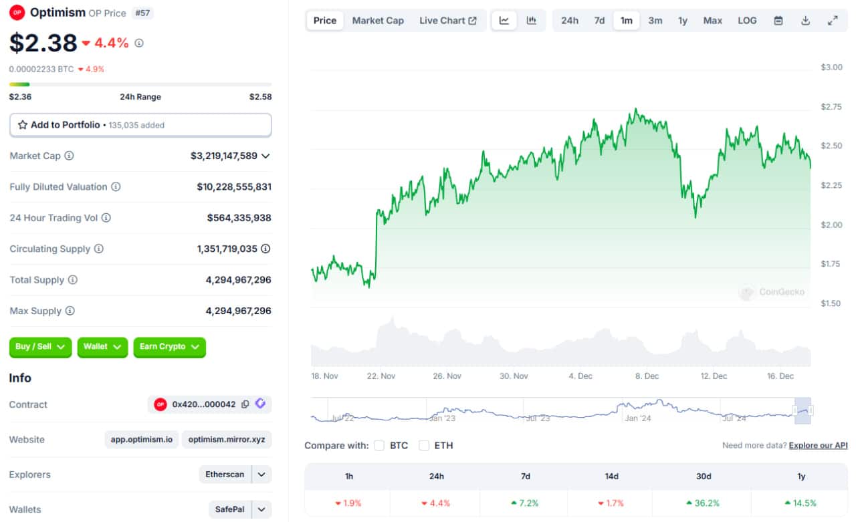
Task: Click the OP token icon in contract row
Action: (x=160, y=404)
